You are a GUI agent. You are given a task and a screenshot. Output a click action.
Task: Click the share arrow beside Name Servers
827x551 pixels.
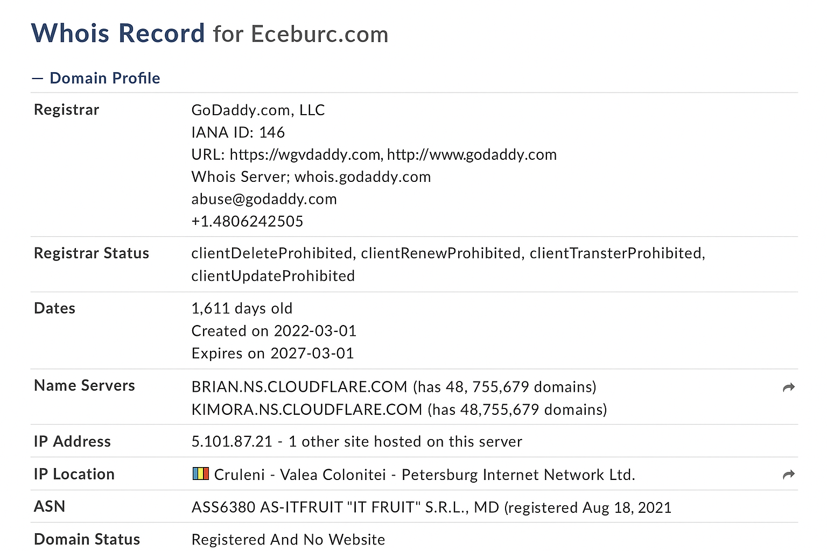tap(789, 387)
